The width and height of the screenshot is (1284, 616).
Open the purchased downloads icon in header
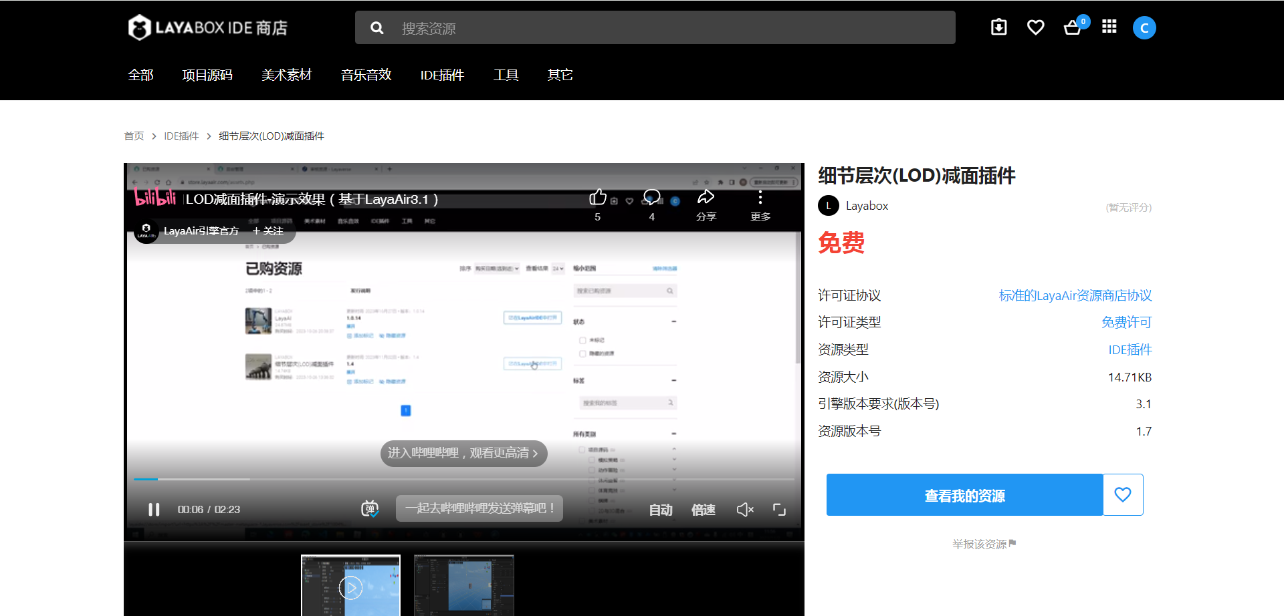click(x=998, y=27)
